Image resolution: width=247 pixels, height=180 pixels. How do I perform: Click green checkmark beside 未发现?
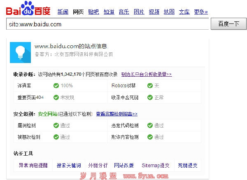[56, 97]
